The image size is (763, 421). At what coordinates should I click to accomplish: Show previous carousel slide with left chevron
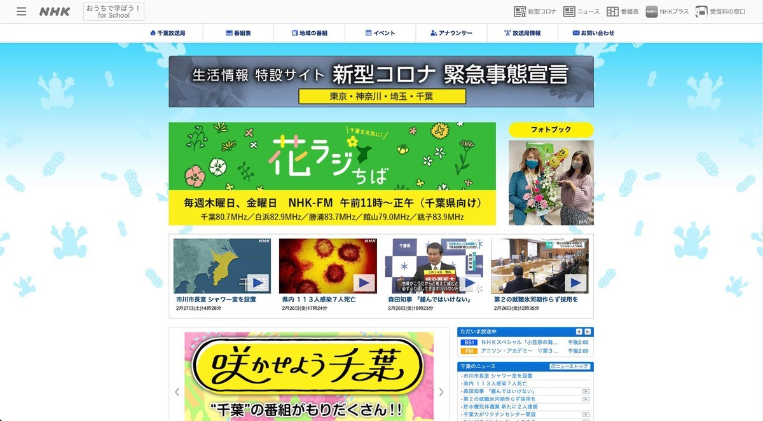click(x=177, y=392)
